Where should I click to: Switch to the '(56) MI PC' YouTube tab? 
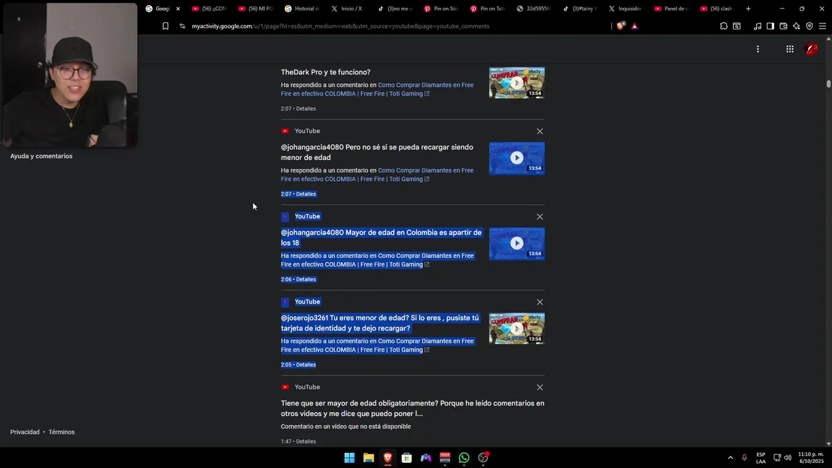pos(256,8)
